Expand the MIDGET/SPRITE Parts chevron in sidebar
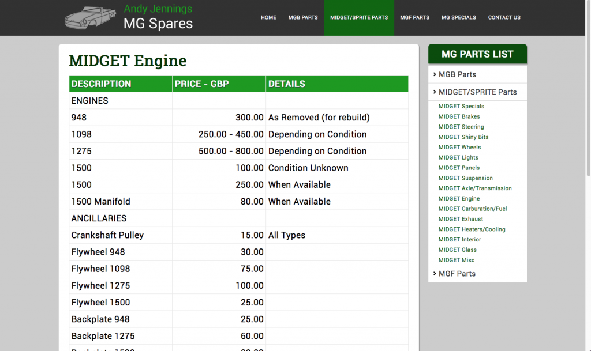Screen dimensions: 591x351 pos(435,92)
